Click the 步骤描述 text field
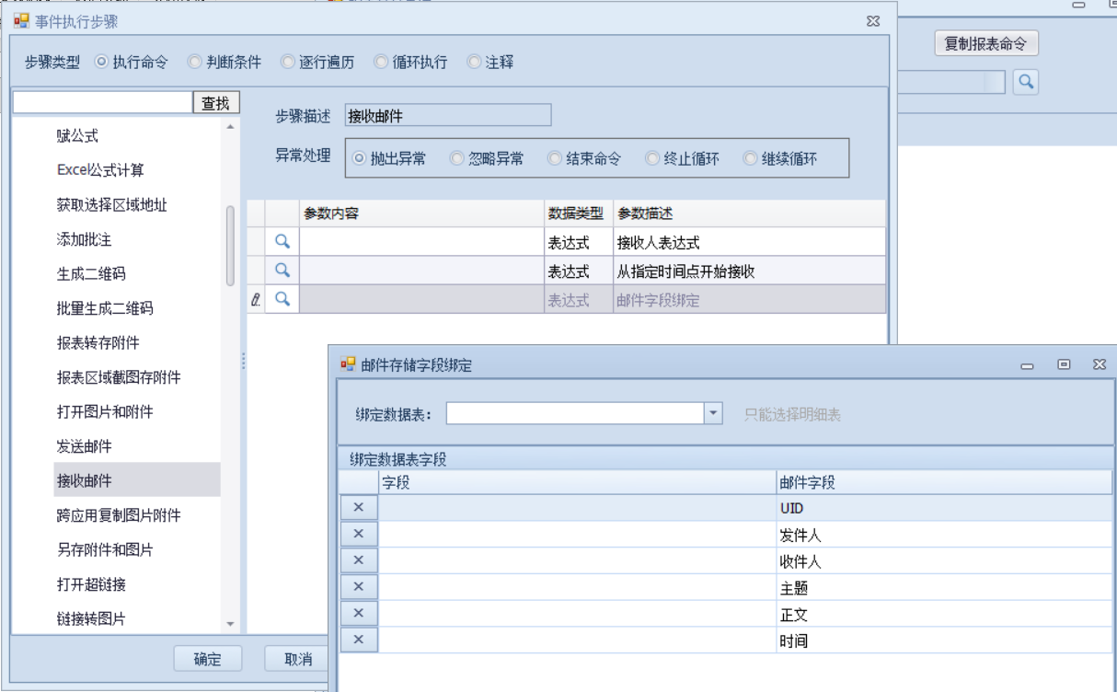 (x=447, y=116)
